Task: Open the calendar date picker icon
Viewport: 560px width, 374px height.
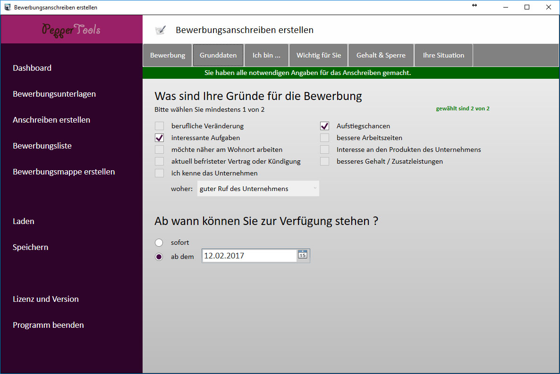Action: (303, 255)
